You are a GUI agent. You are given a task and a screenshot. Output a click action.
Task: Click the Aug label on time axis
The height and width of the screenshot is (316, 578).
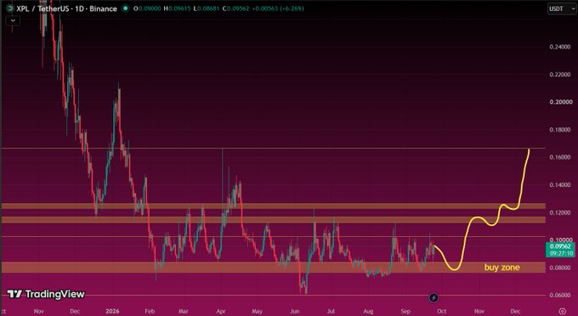(x=368, y=311)
